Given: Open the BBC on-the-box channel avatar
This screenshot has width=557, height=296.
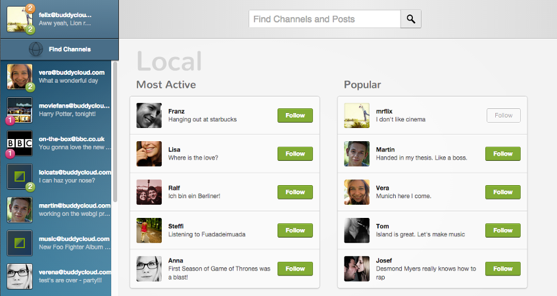Looking at the screenshot, I should pyautogui.click(x=20, y=143).
